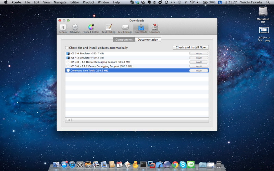Switch to the Documentation tab

[148, 40]
